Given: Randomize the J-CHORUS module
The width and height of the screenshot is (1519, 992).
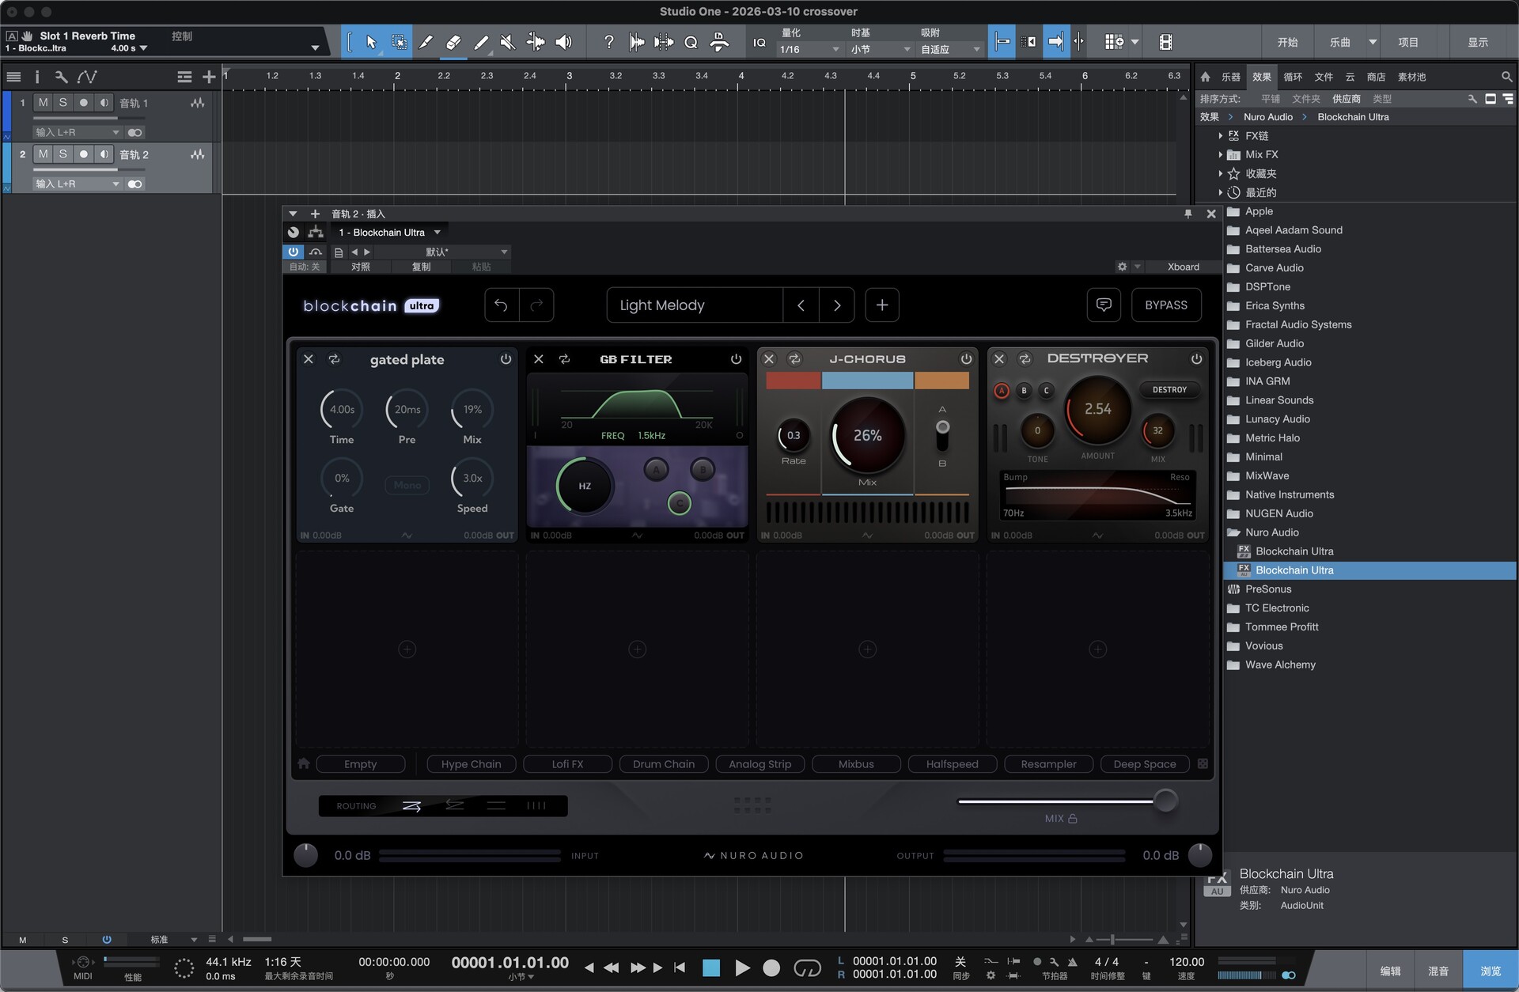Looking at the screenshot, I should (x=794, y=359).
